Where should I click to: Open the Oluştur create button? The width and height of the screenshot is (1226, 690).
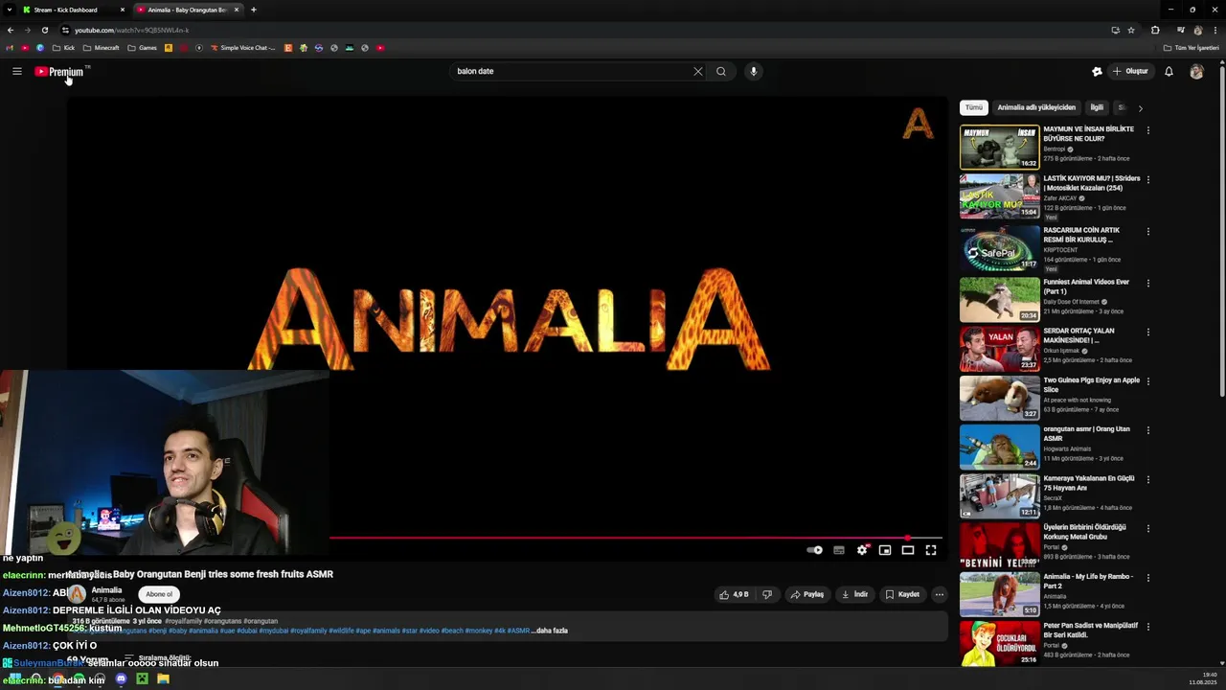1130,71
